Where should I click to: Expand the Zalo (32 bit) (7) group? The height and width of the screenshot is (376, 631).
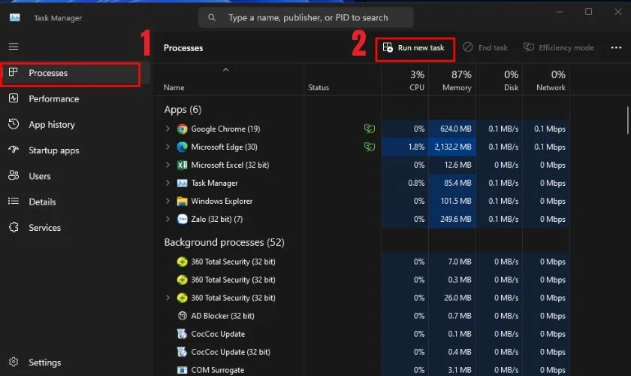168,220
